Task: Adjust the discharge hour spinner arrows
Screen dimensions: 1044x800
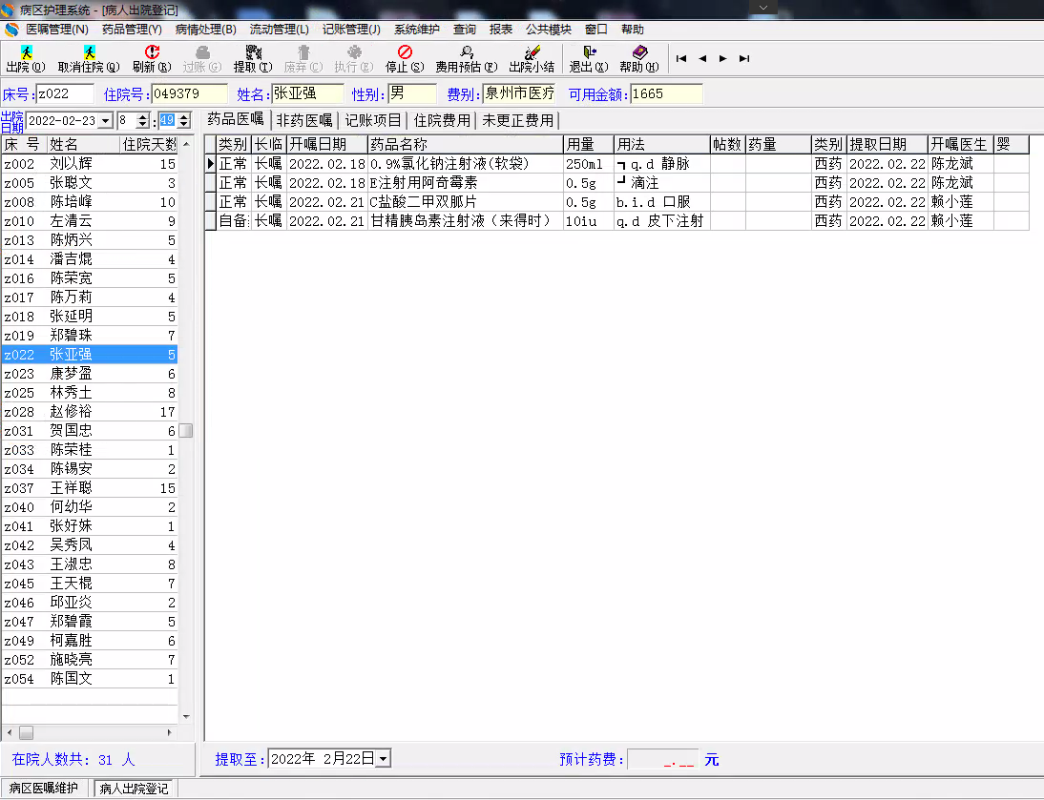Action: tap(143, 121)
